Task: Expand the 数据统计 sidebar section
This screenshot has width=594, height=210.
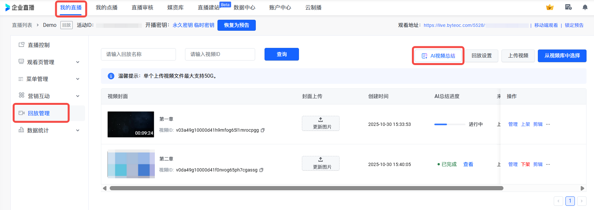Action: pyautogui.click(x=78, y=130)
